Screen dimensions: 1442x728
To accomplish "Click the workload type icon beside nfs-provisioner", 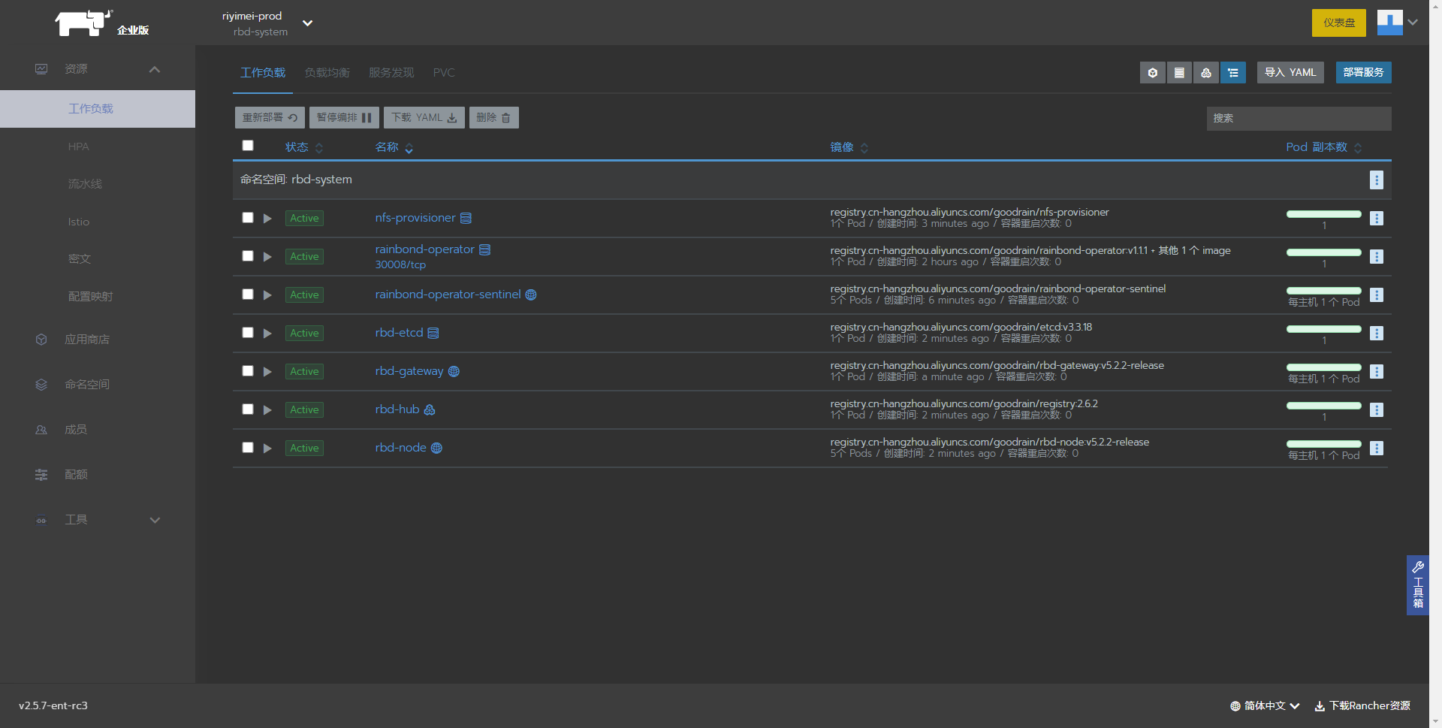I will coord(466,219).
